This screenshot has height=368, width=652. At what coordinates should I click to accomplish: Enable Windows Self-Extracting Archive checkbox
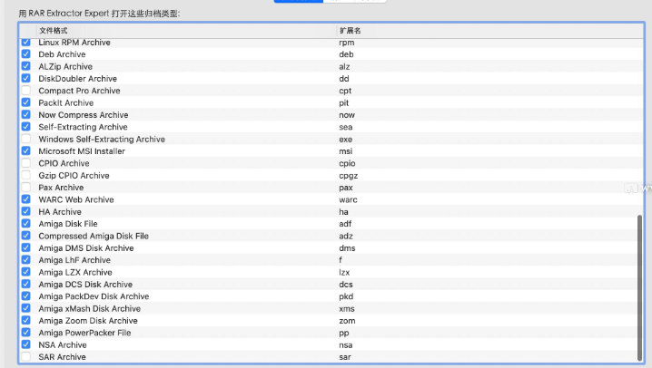click(x=25, y=139)
